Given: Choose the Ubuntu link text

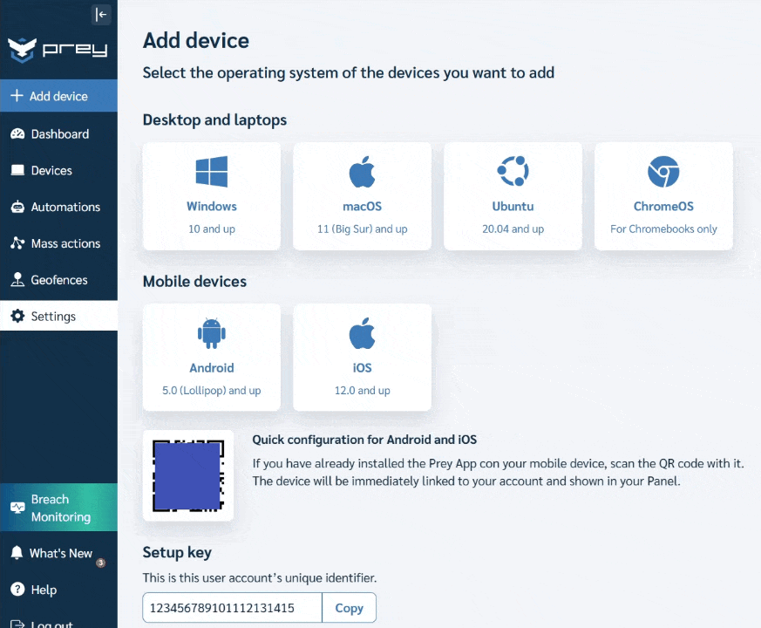Looking at the screenshot, I should (x=513, y=207).
